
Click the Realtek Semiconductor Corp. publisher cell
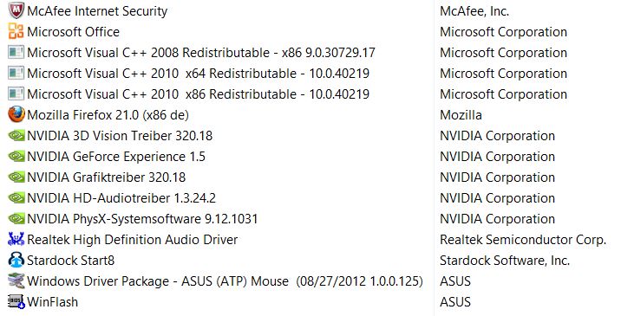(x=523, y=240)
